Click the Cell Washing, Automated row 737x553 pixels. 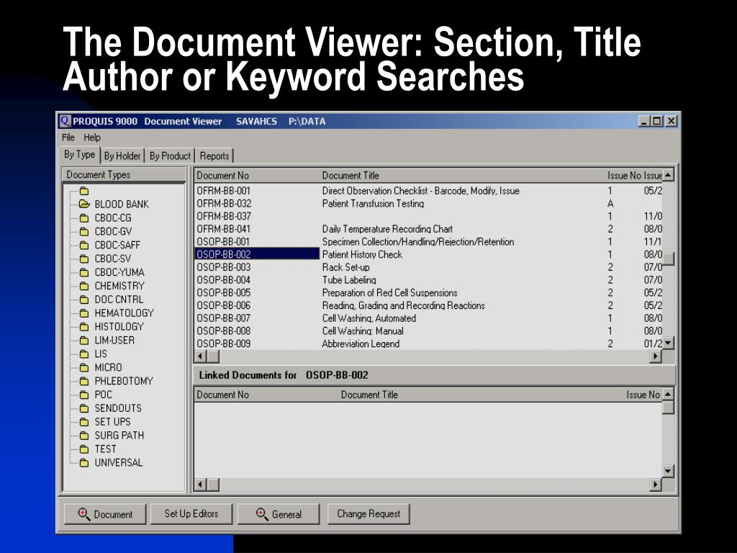coord(429,318)
